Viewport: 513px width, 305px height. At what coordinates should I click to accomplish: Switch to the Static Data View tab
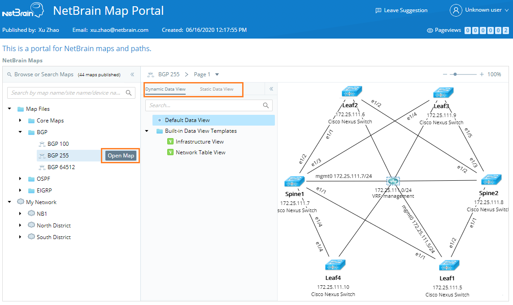[x=216, y=89]
